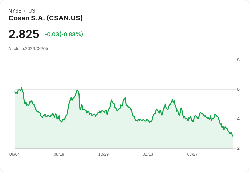Select the NYSE exchange label
The image size is (249, 172).
click(15, 11)
